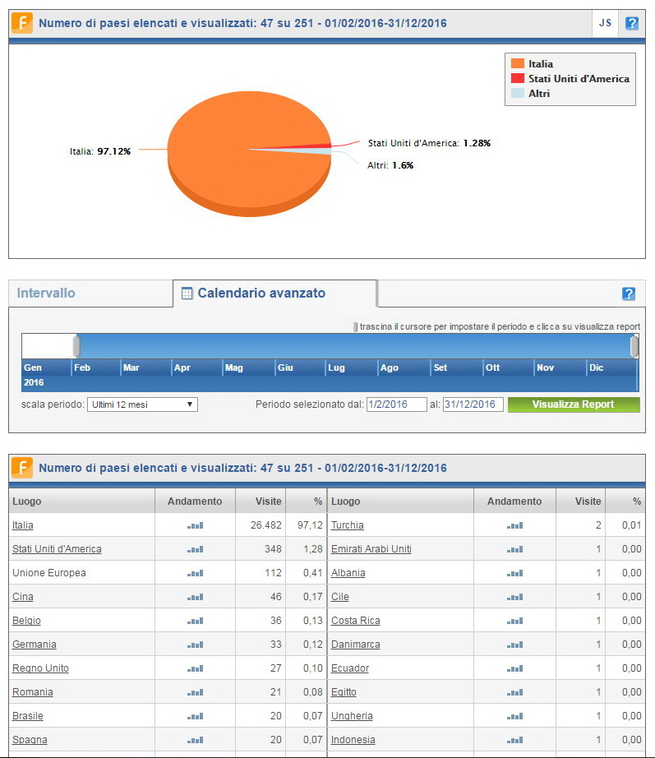Open the Albania country link
655x758 pixels.
pyautogui.click(x=348, y=573)
